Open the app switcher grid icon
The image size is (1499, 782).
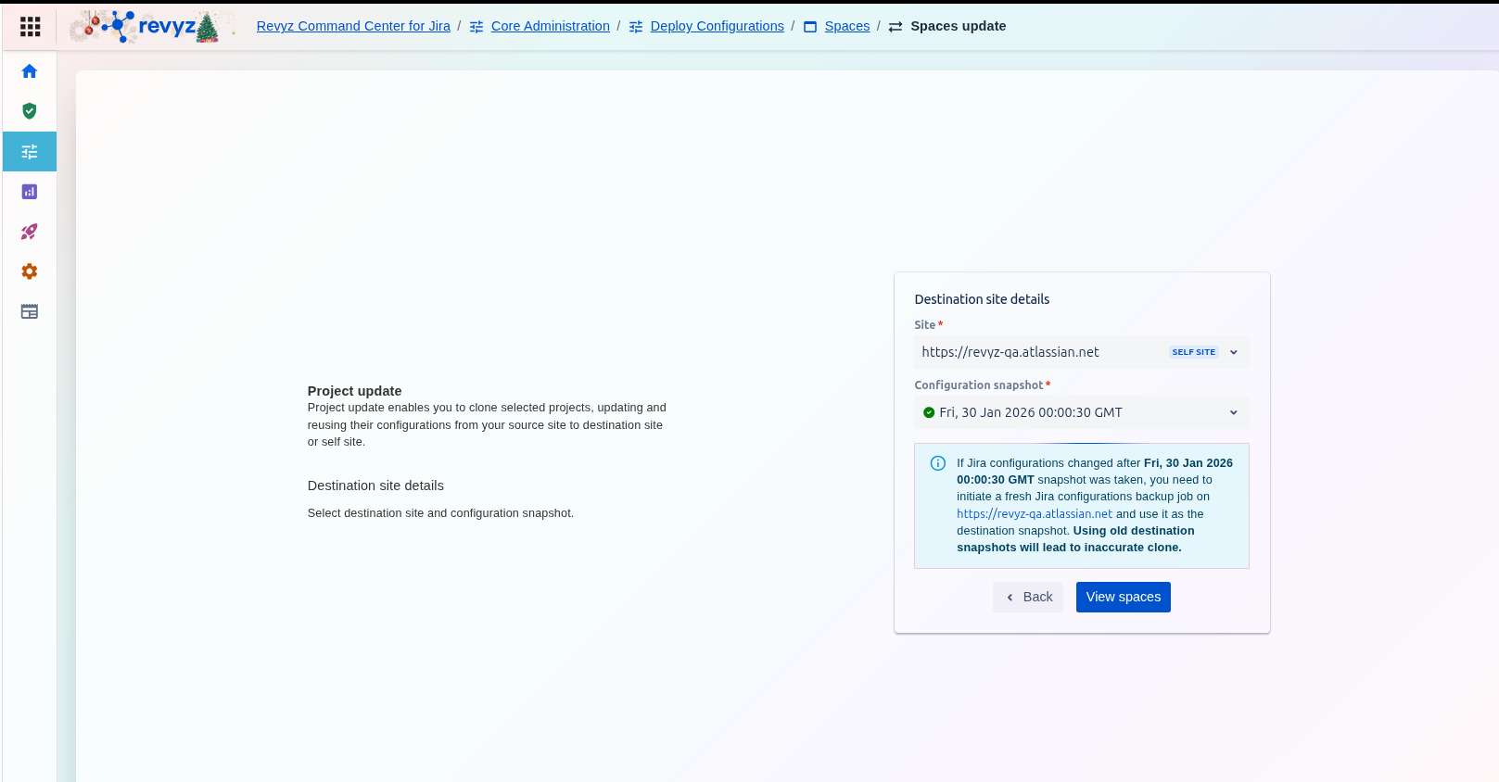[30, 27]
